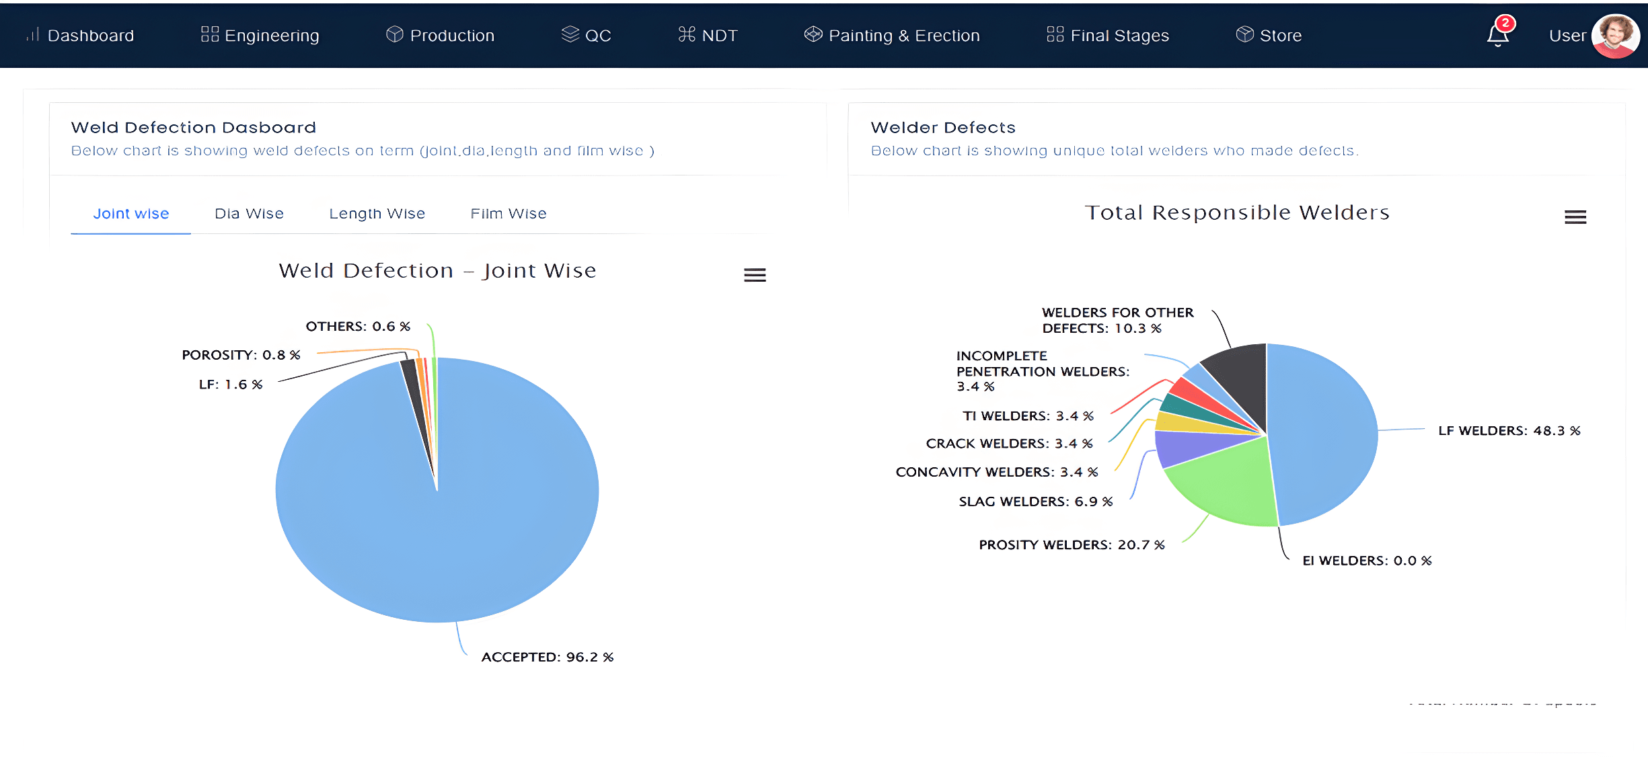Switch to the Film Wise tab
Screen dimensions: 1648x757
click(509, 214)
